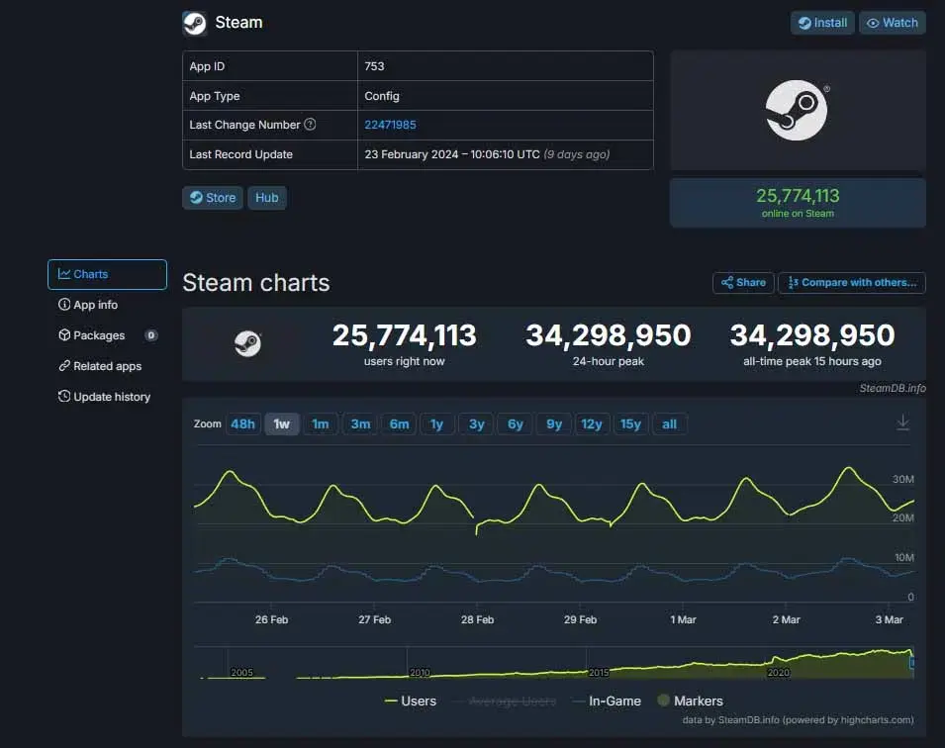Click the 25,774,113 users right now value
The width and height of the screenshot is (945, 748).
click(405, 335)
